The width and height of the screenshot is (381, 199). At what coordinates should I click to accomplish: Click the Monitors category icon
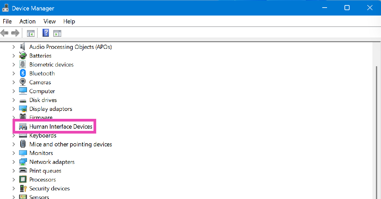(23, 153)
